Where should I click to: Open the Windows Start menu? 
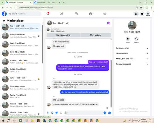pyautogui.click(x=3, y=121)
